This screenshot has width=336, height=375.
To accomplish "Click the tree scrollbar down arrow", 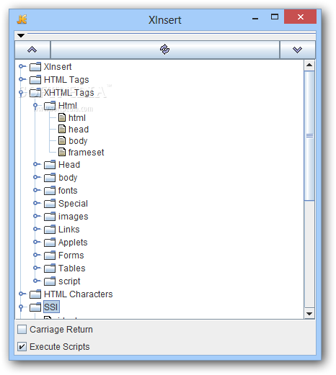I will tap(309, 313).
